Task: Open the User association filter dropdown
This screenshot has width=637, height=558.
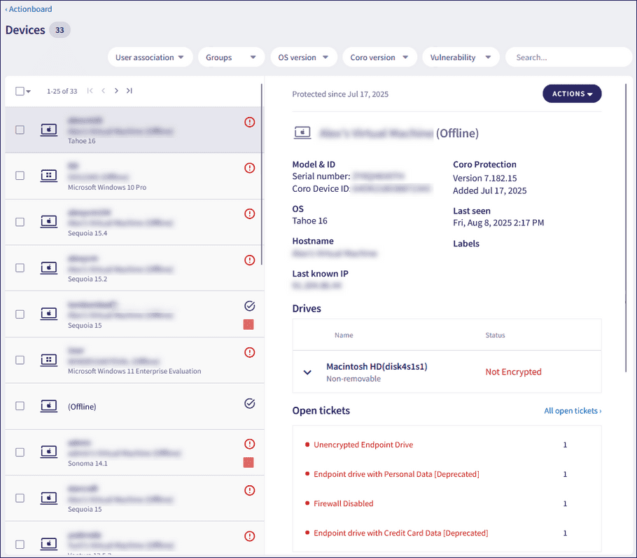Action: point(150,57)
